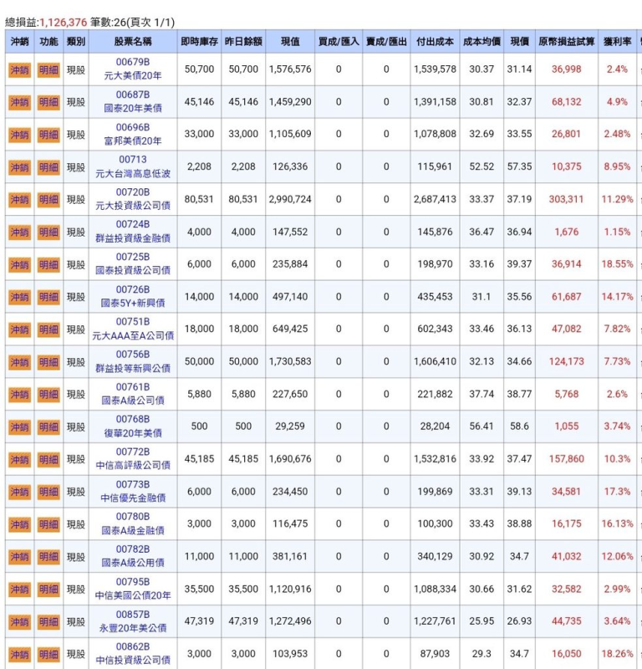Image resolution: width=642 pixels, height=669 pixels.
Task: Click 沖銷 for 00725B 國泰投資級公司債
Action: click(x=18, y=264)
